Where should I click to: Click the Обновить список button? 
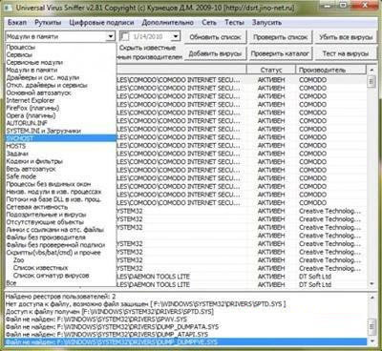[x=215, y=37]
